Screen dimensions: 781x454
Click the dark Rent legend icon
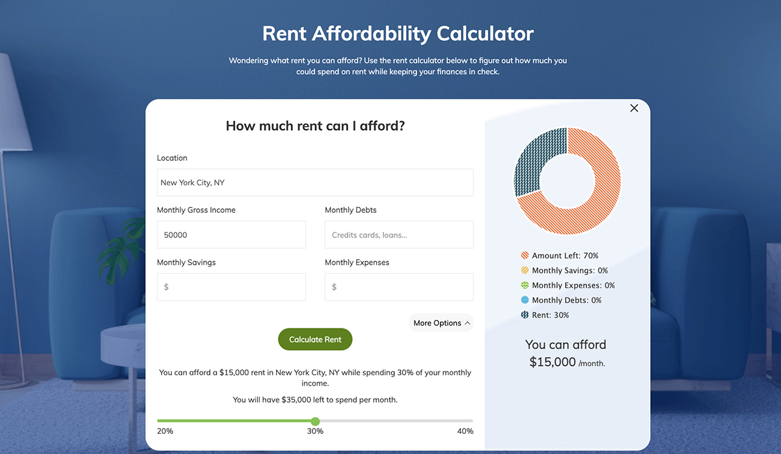tap(525, 315)
